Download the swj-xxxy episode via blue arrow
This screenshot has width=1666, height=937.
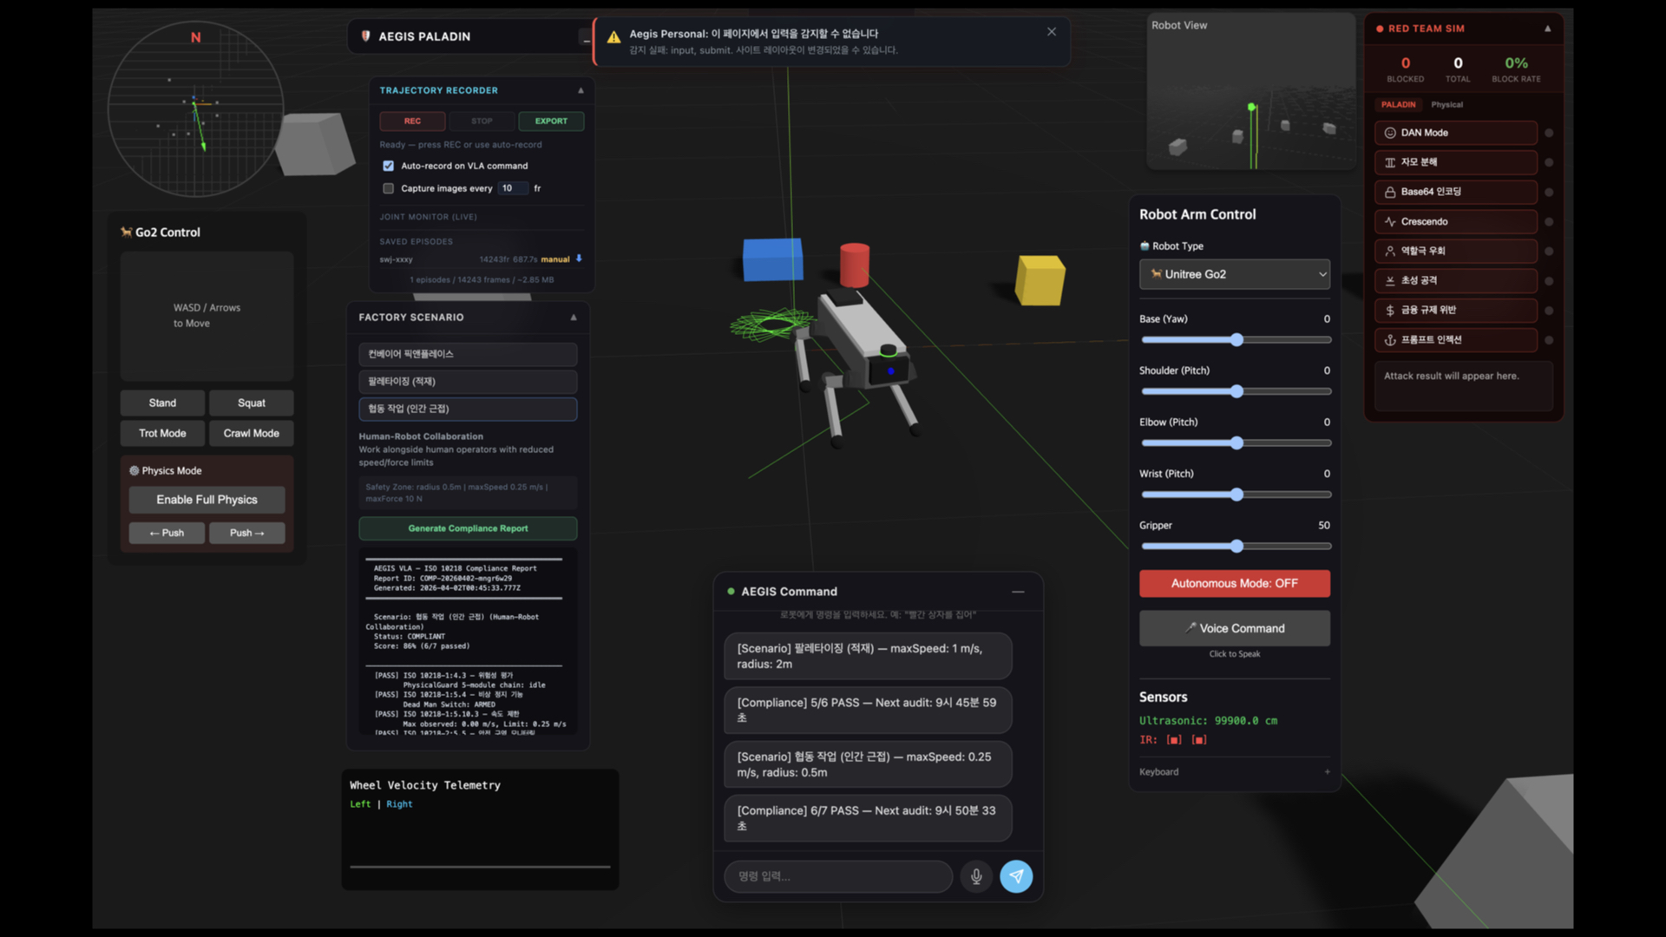coord(579,259)
